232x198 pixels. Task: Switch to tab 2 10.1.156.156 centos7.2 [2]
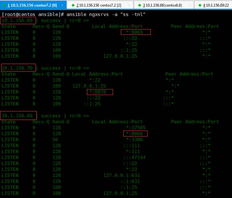100,5
